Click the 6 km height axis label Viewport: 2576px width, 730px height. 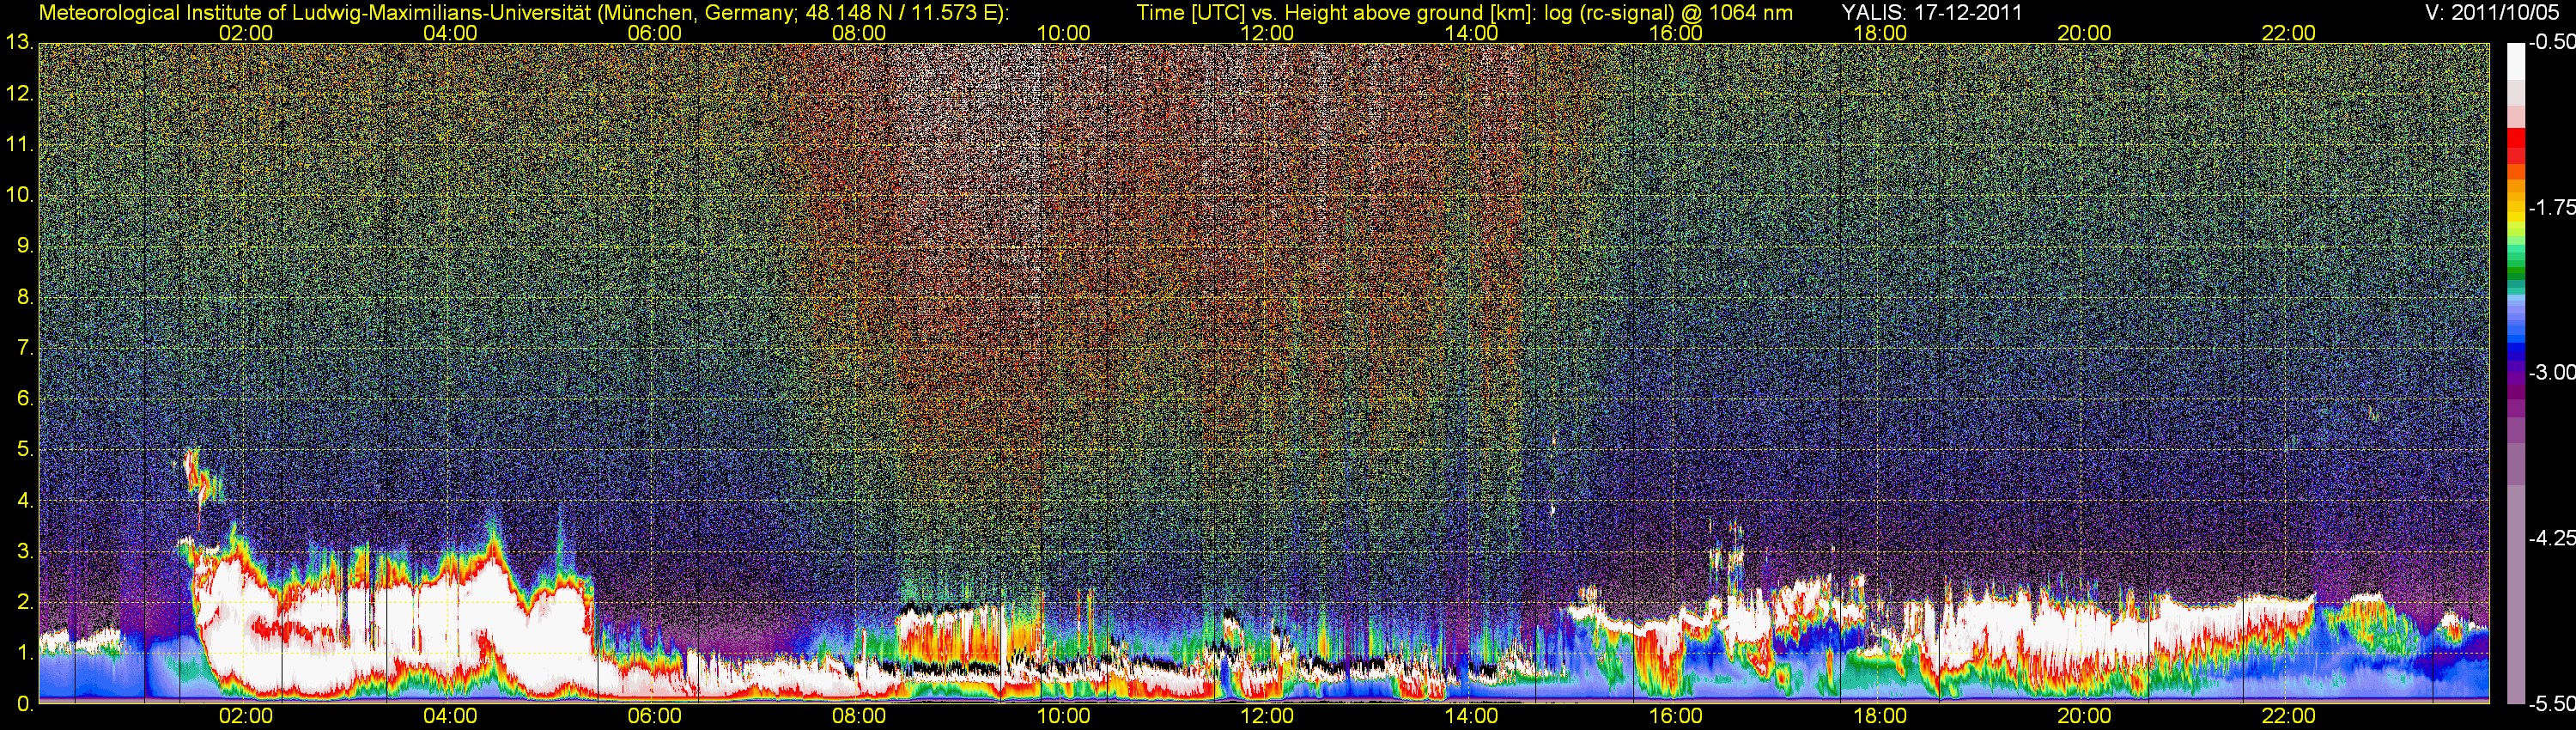click(x=25, y=399)
